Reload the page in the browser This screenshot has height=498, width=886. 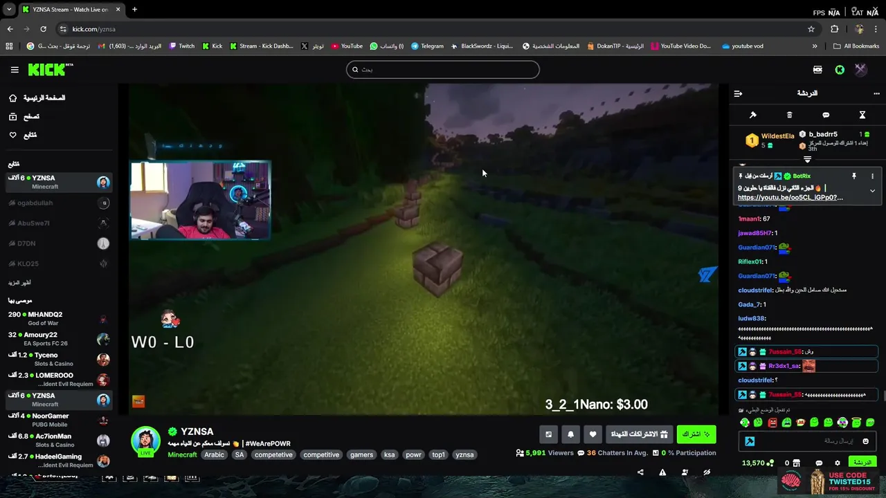click(x=43, y=29)
